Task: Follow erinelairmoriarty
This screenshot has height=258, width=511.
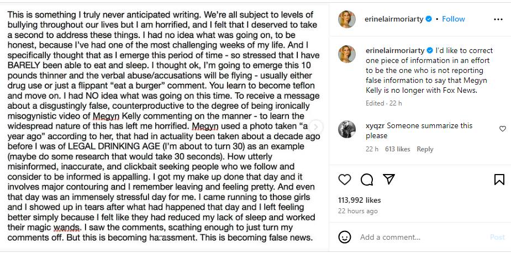Action: tap(453, 19)
